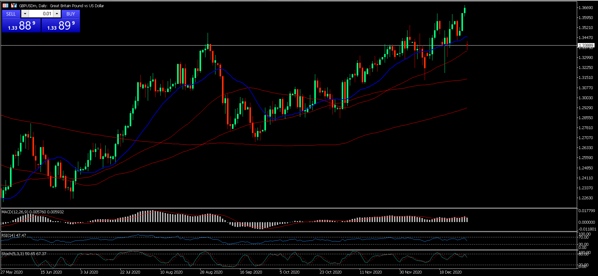Image resolution: width=598 pixels, height=276 pixels.
Task: Click the current price label 1.33889
Action: (x=586, y=46)
